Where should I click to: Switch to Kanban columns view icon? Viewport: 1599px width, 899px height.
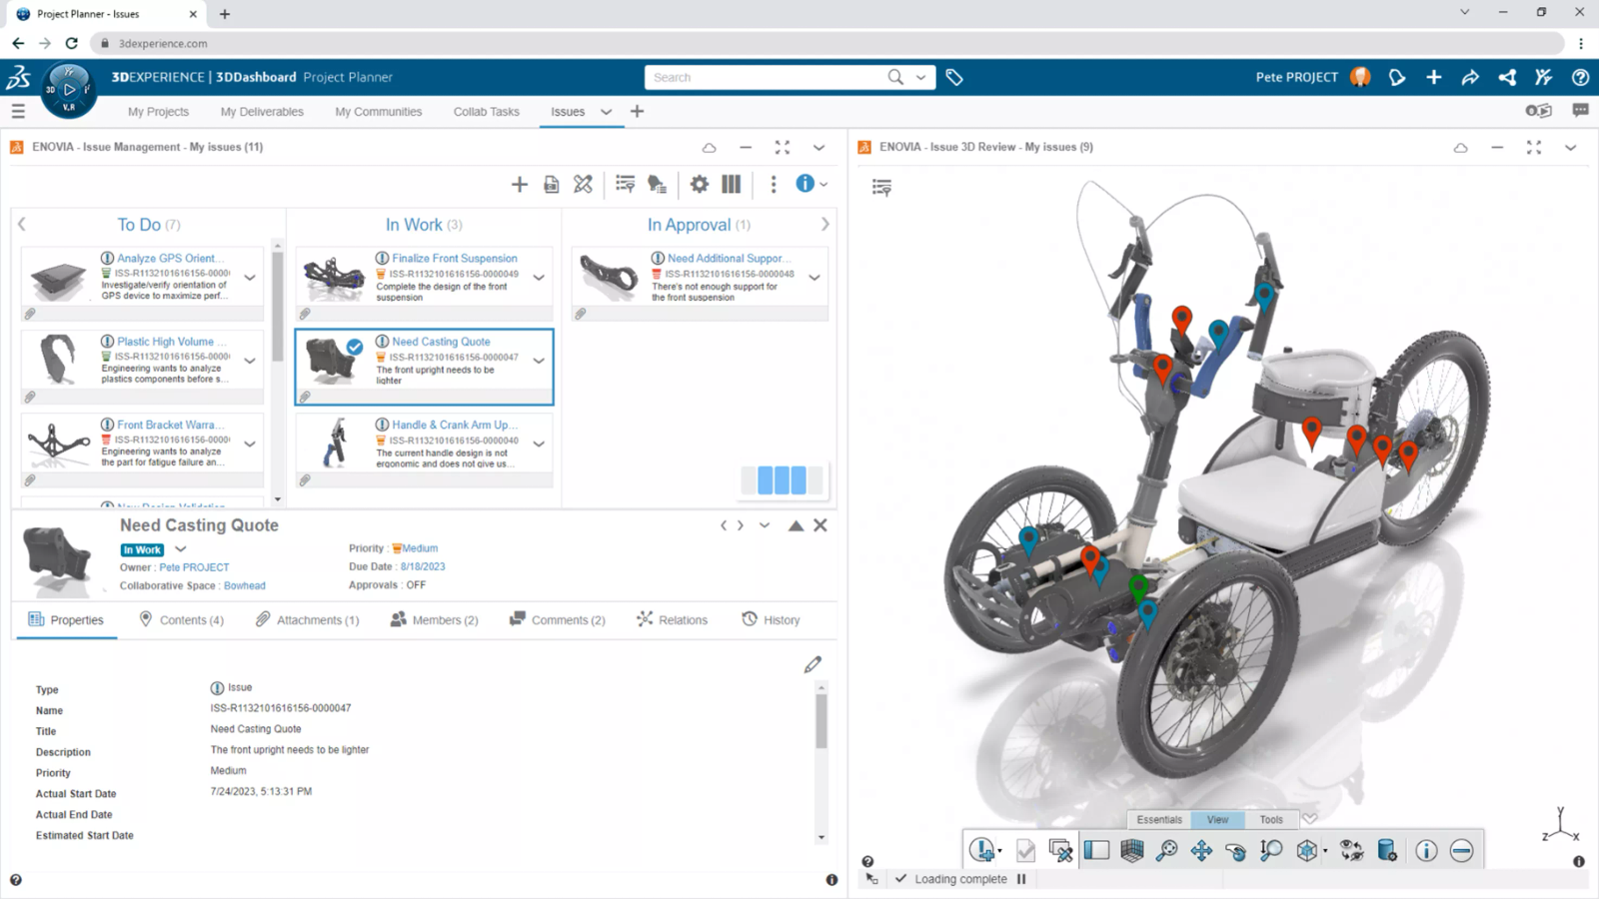coord(732,184)
